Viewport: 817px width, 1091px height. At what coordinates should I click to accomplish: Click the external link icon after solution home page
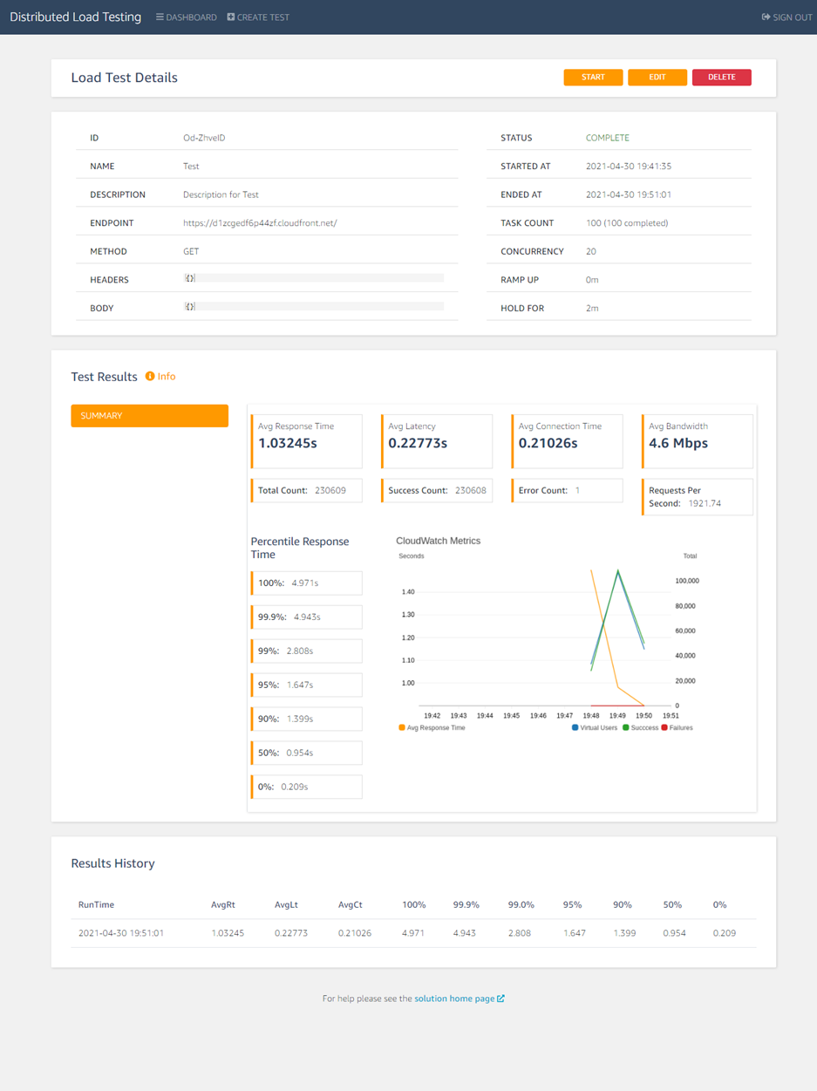[500, 998]
